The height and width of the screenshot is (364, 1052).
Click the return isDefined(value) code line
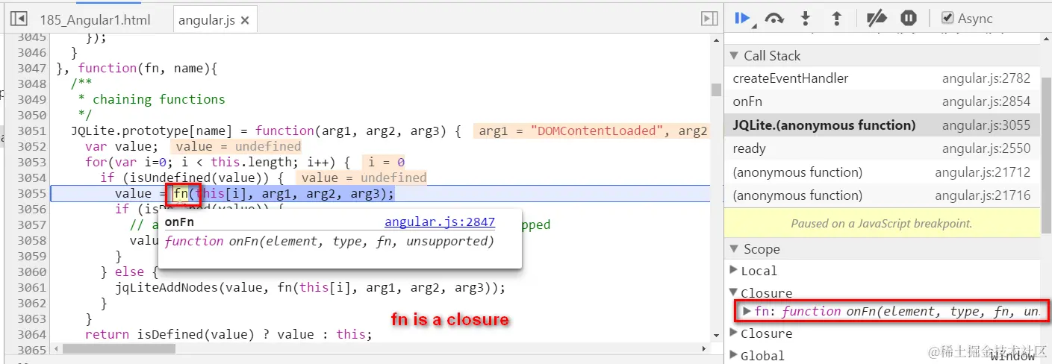[x=228, y=334]
